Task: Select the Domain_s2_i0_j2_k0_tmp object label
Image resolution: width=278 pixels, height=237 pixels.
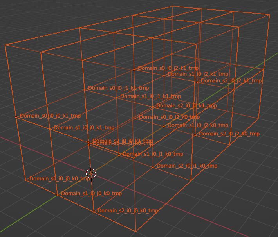Action: (x=229, y=134)
